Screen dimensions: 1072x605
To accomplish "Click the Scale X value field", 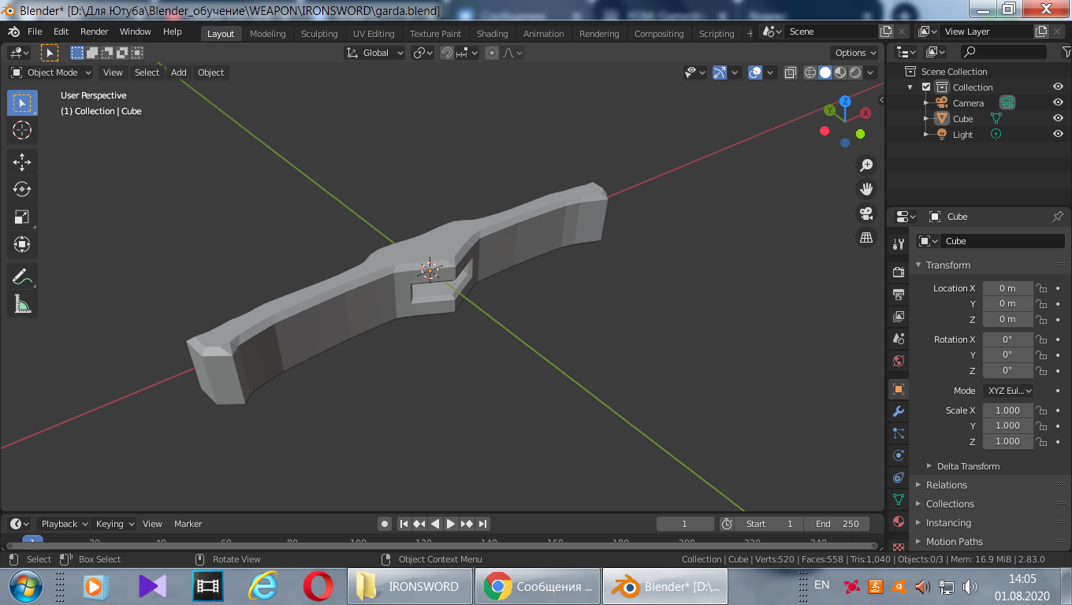I will click(1007, 410).
